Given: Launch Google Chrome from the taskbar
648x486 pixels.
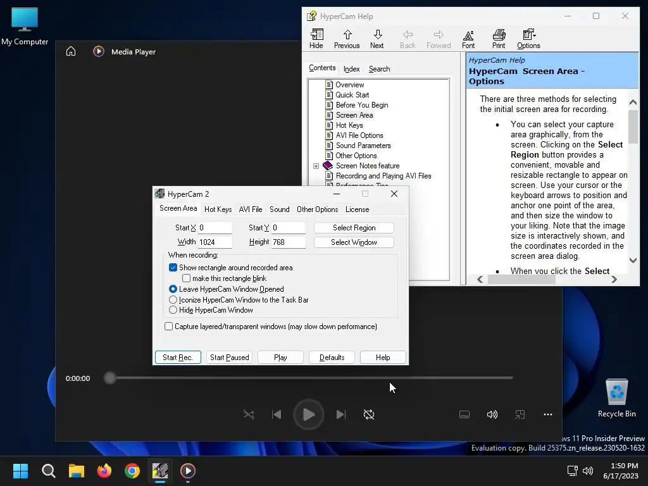Looking at the screenshot, I should [x=132, y=470].
